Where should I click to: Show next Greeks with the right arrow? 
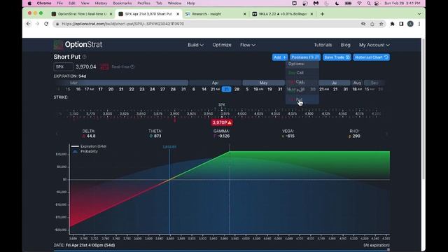tap(386, 134)
